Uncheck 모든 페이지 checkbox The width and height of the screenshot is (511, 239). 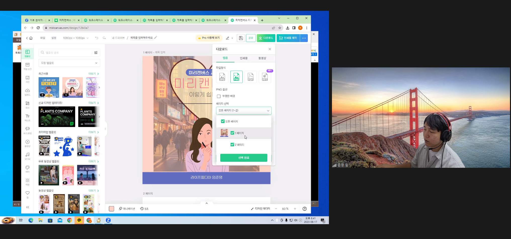223,121
